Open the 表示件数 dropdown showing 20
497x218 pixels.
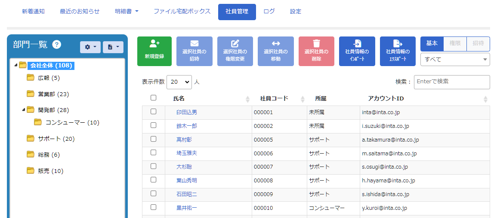coord(179,82)
